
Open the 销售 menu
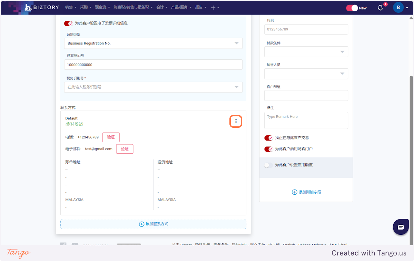point(70,7)
